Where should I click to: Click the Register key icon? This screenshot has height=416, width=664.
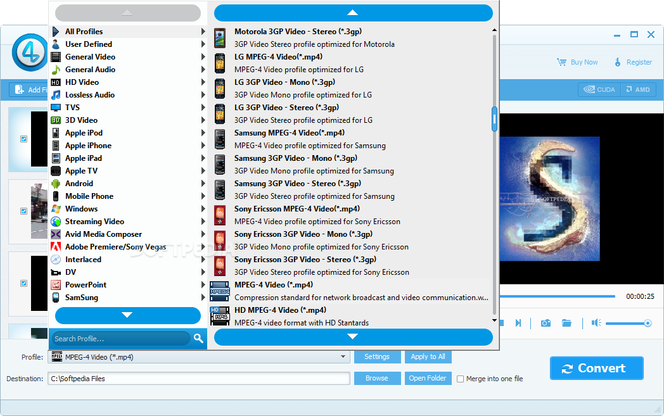click(617, 62)
